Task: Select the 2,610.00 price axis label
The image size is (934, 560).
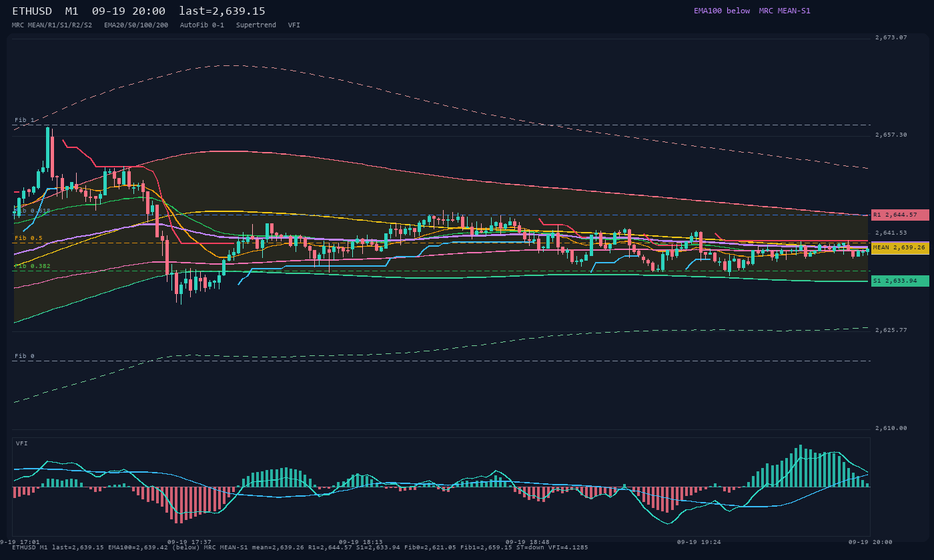Action: 891,428
